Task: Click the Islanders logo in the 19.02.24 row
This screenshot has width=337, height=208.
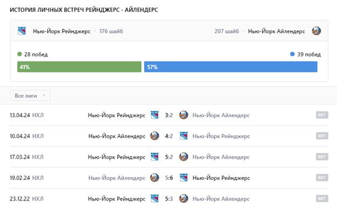Action: [154, 178]
